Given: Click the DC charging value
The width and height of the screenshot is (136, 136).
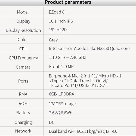Looking at the screenshot, I should (52, 122).
